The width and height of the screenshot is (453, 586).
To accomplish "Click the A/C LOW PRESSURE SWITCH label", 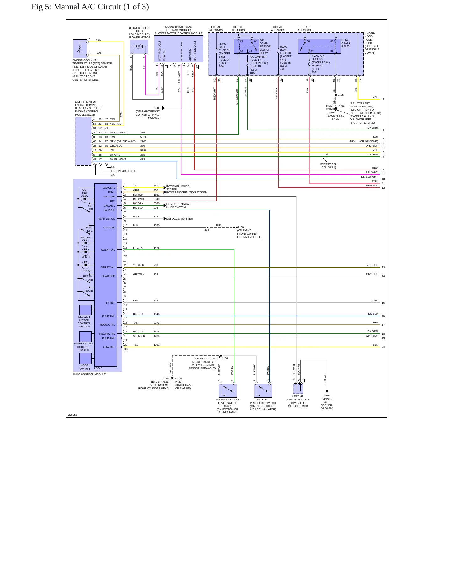I will click(x=263, y=401).
